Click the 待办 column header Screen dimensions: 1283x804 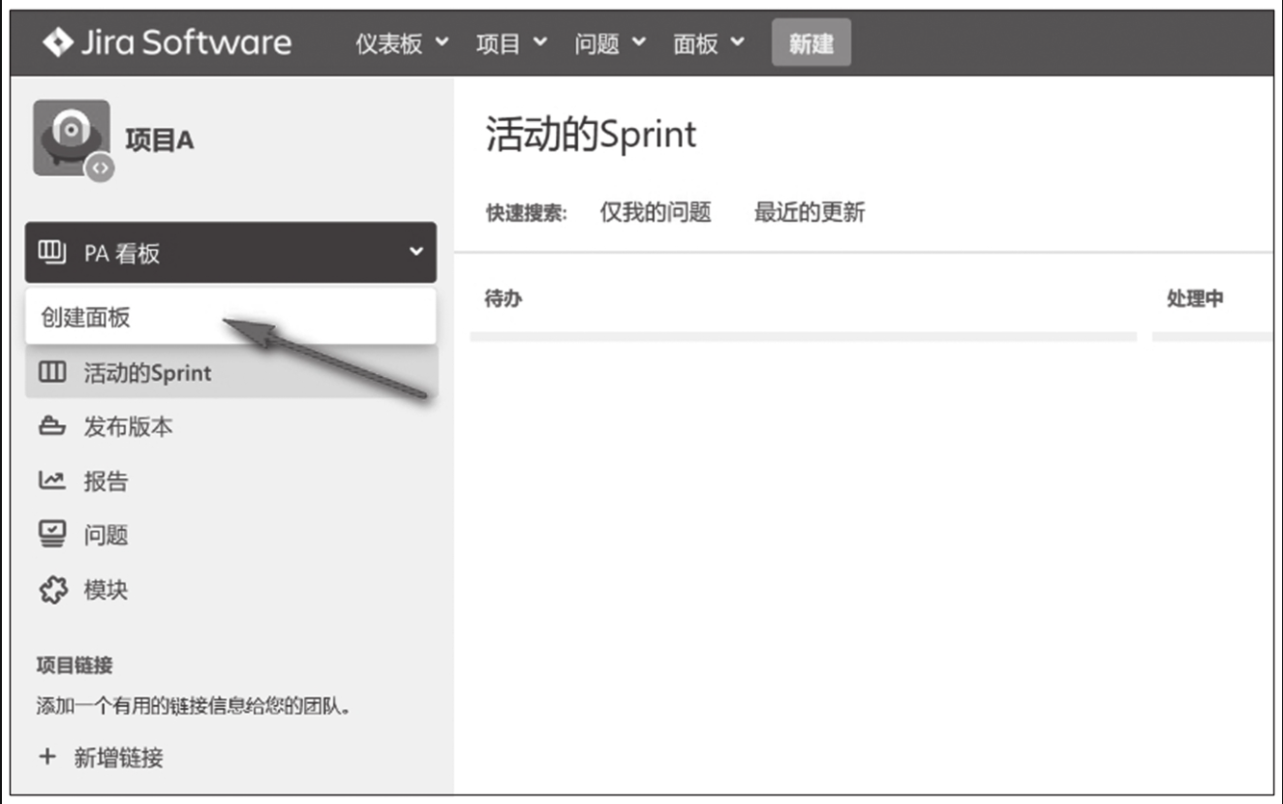(x=504, y=298)
